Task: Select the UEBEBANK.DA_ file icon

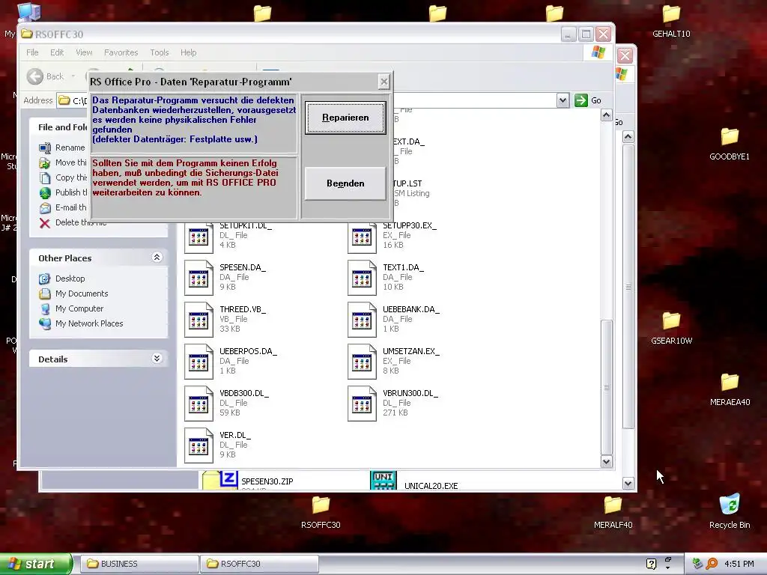Action: tap(362, 320)
